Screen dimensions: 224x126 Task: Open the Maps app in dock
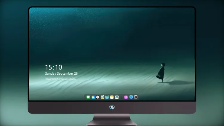tap(102, 97)
